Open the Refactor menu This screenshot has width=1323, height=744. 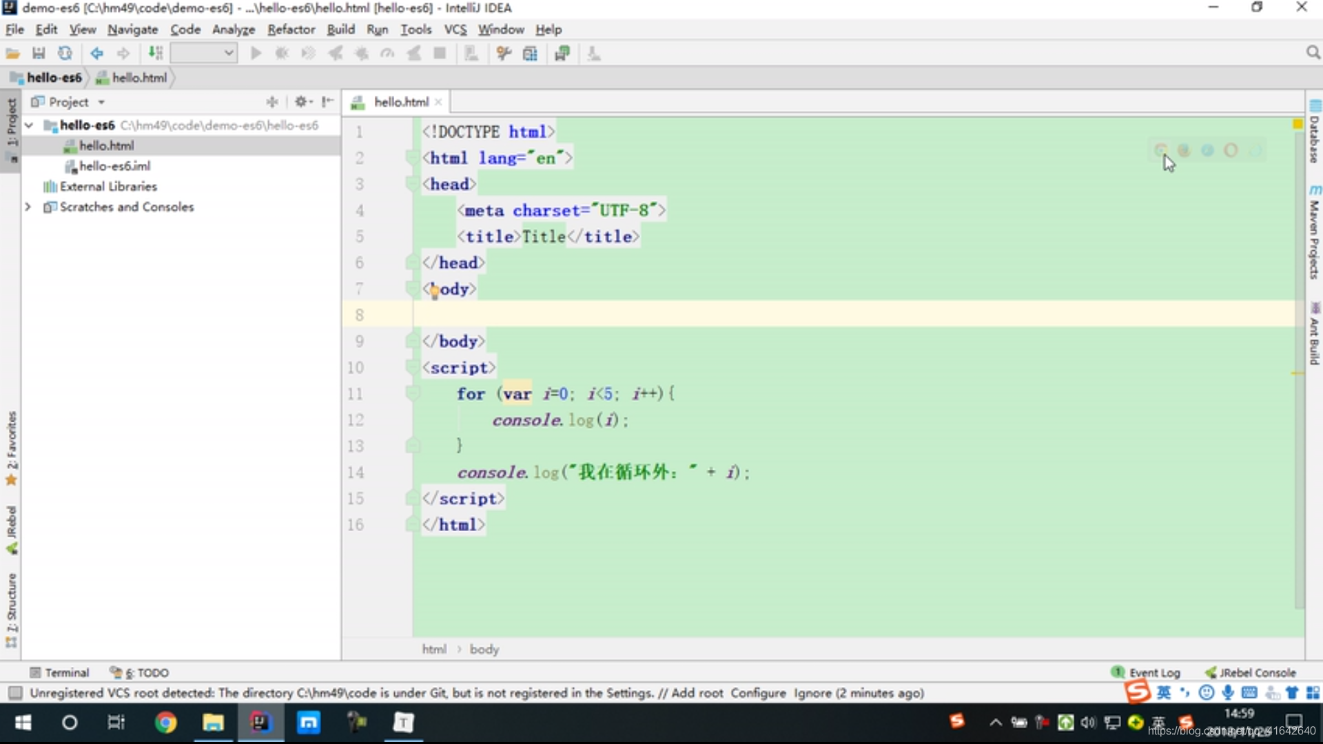tap(291, 30)
